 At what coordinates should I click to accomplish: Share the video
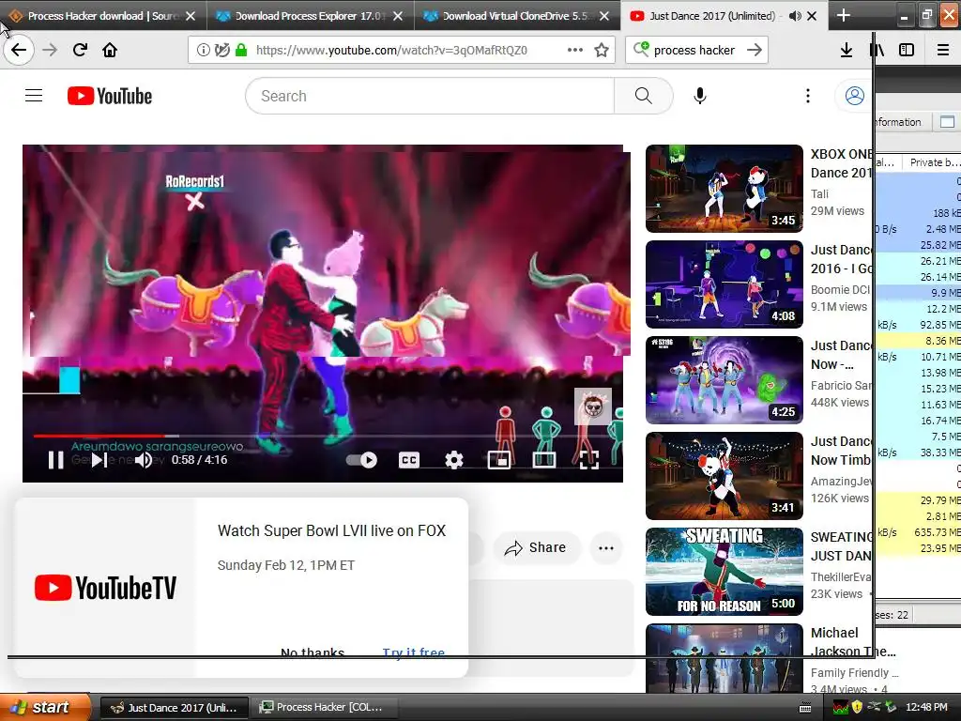pos(536,547)
